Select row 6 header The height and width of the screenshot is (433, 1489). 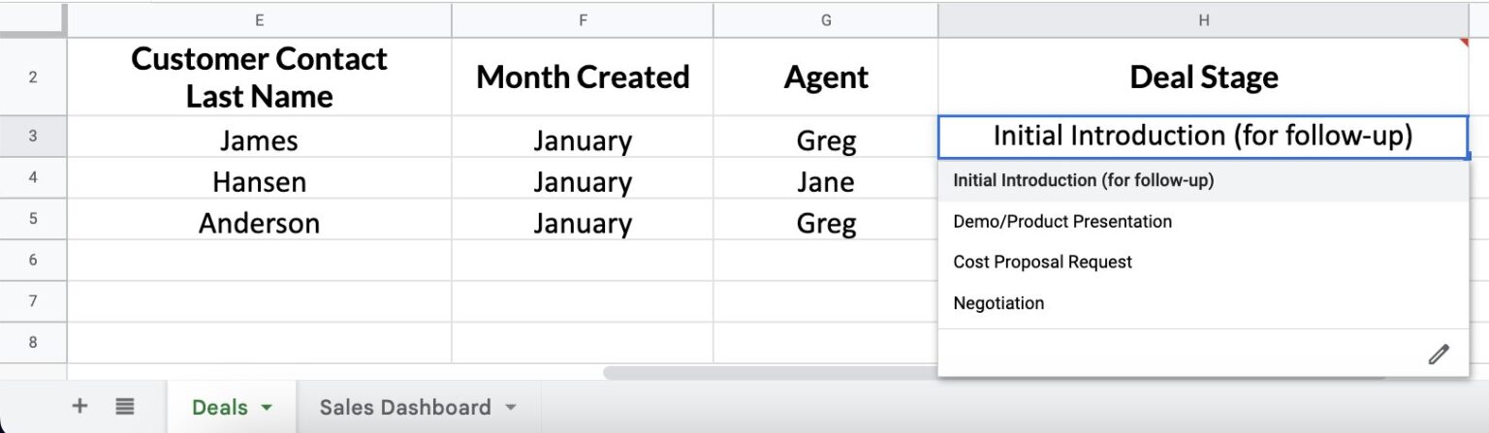(33, 260)
